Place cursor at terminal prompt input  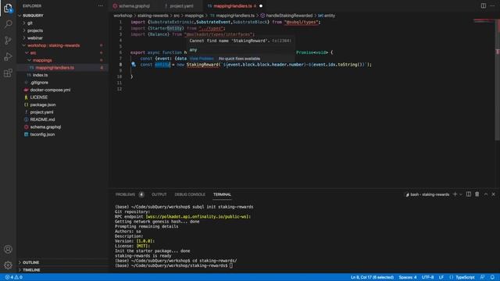[231, 265]
